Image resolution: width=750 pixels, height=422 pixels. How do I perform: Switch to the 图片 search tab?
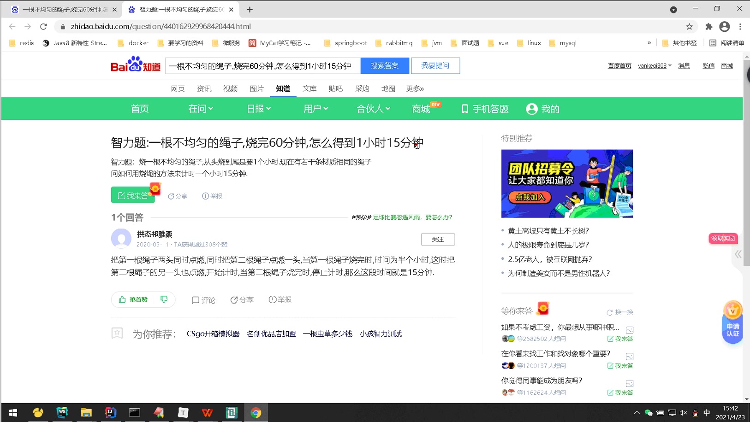click(x=256, y=88)
